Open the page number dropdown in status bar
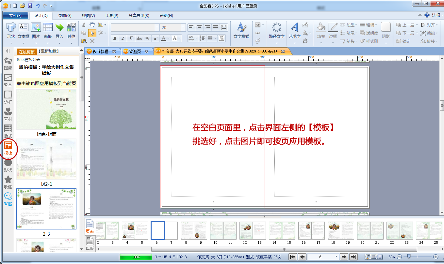The width and height of the screenshot is (444, 264). (336, 257)
